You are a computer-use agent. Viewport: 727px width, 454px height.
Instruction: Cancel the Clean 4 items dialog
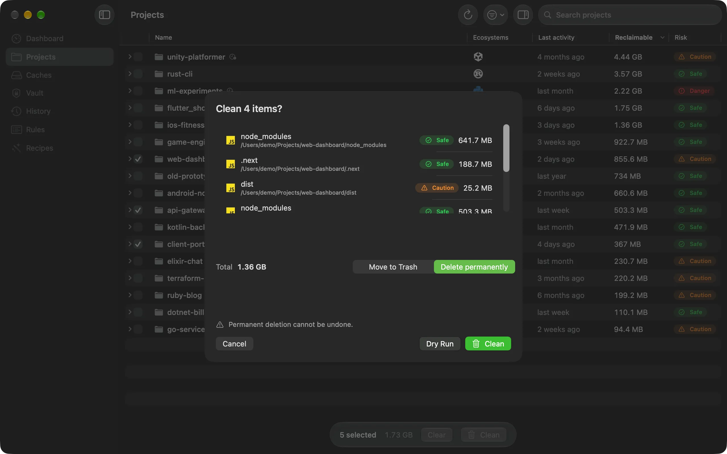click(234, 344)
